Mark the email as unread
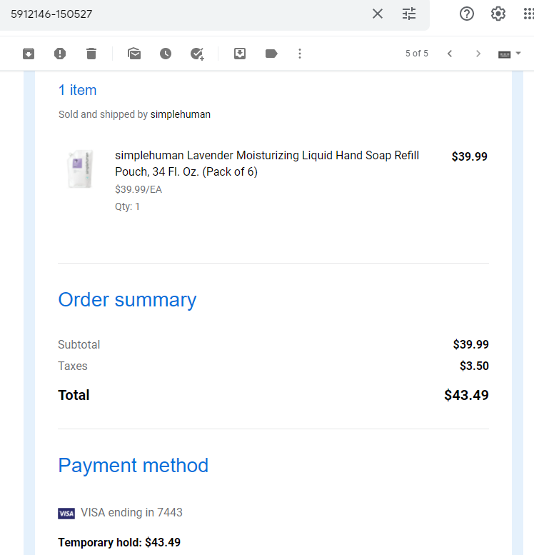This screenshot has width=534, height=555. point(134,54)
